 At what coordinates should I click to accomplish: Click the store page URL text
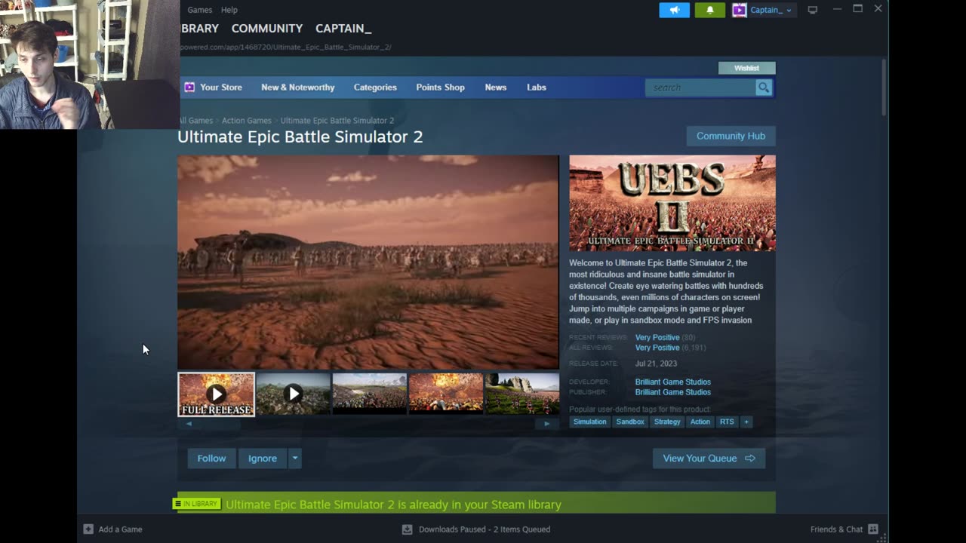[x=285, y=48]
